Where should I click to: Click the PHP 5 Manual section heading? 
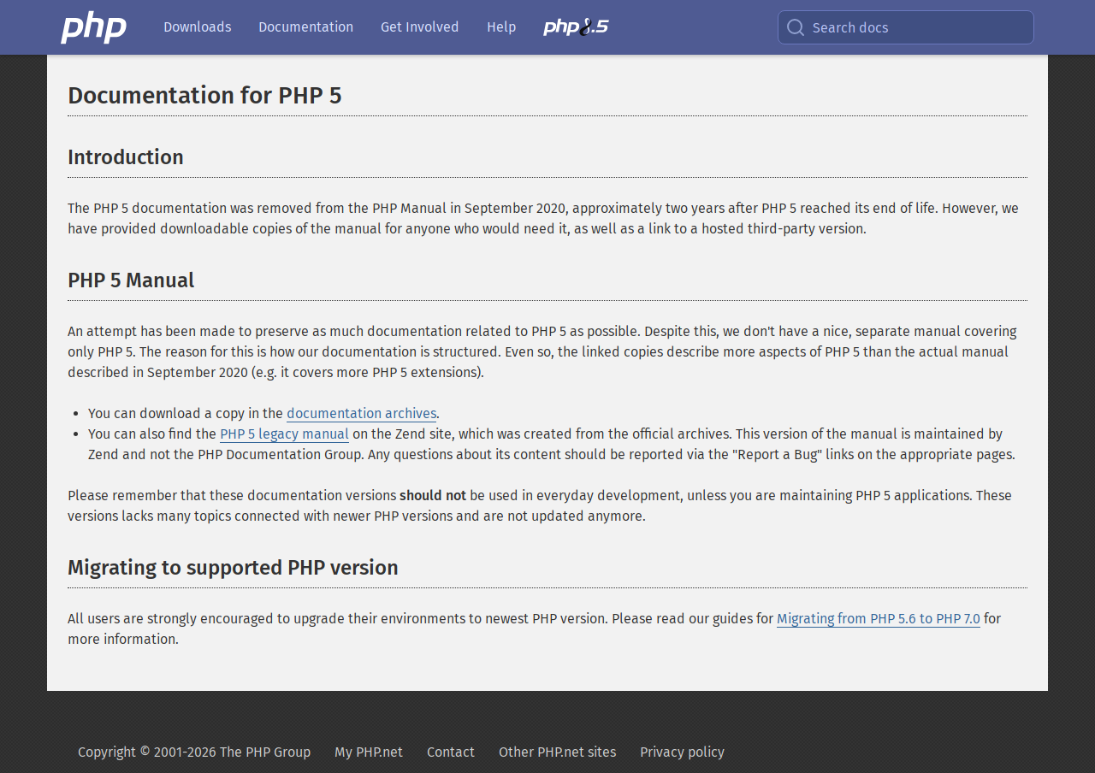click(x=131, y=280)
